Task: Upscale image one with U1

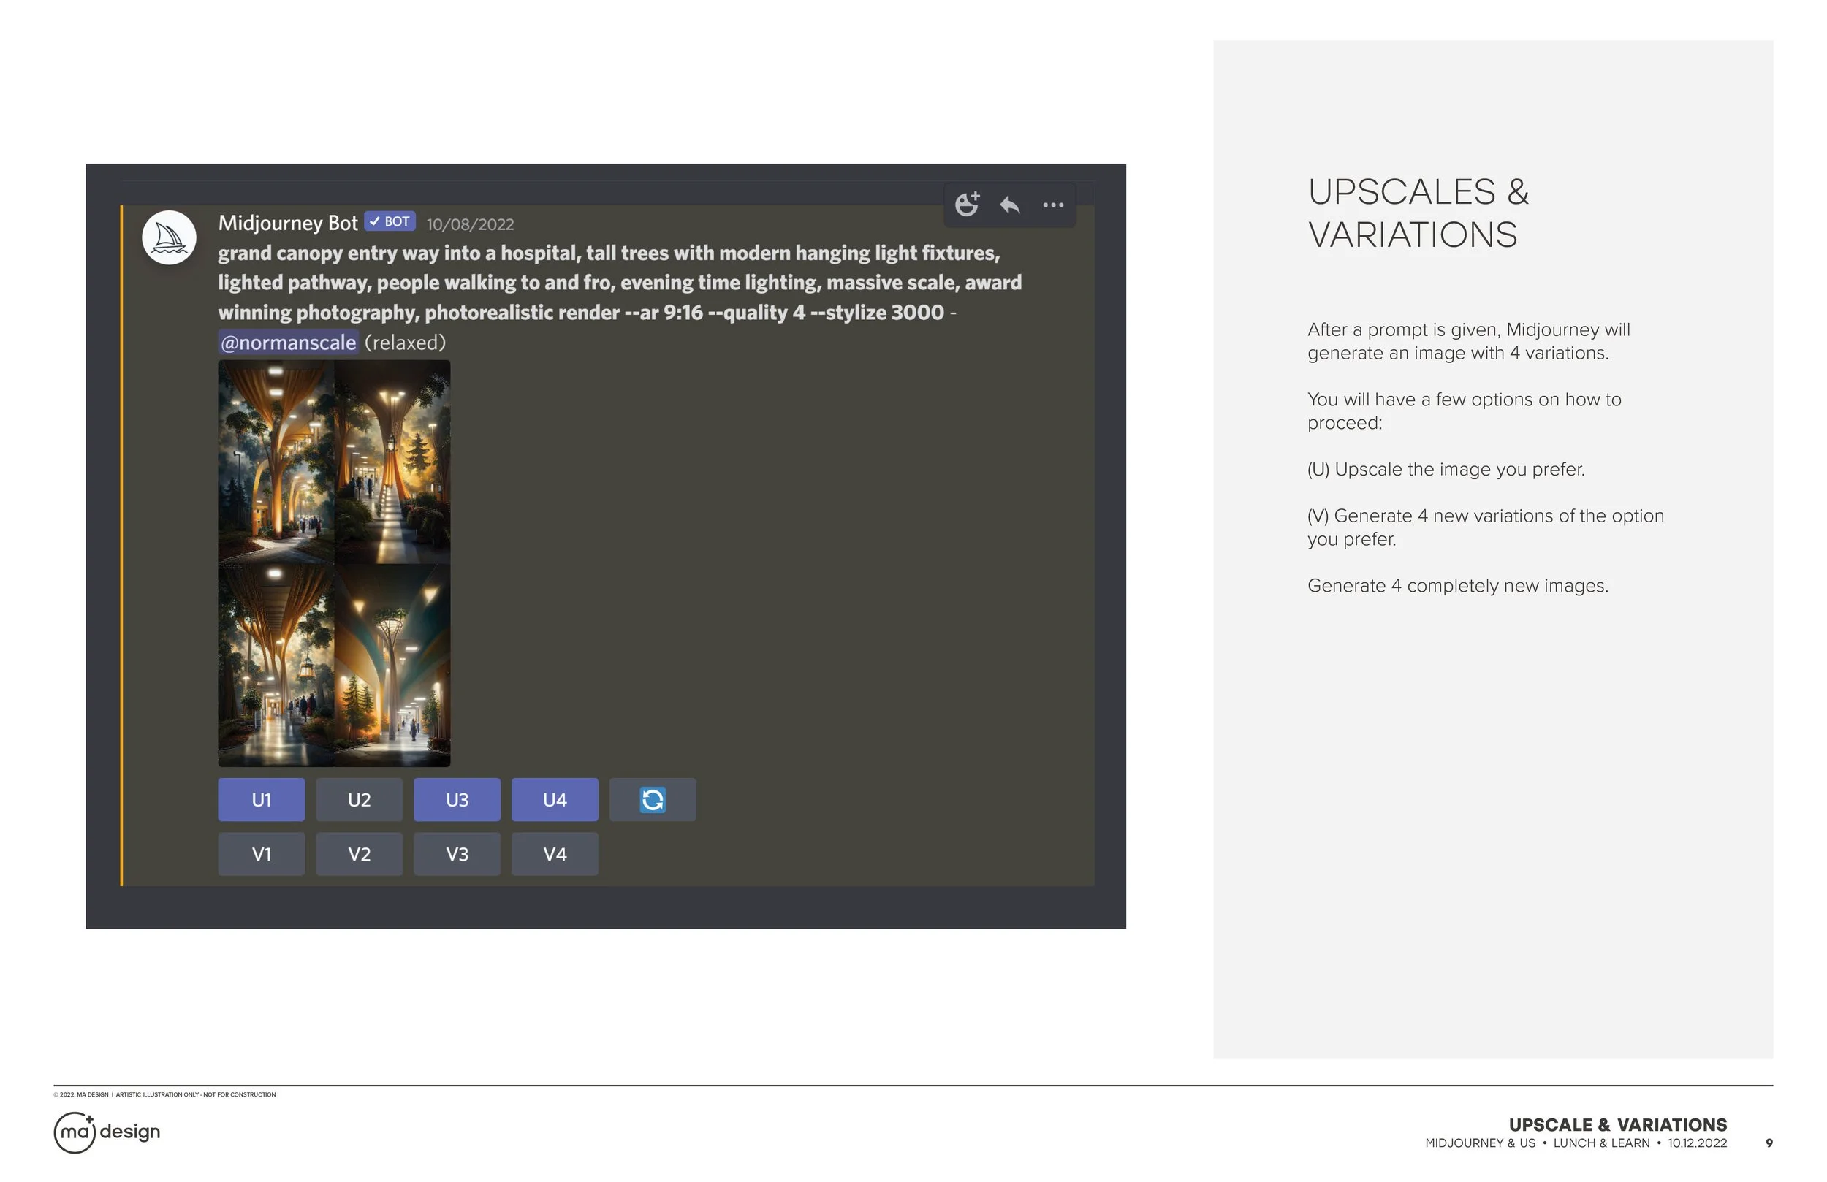Action: (x=261, y=800)
